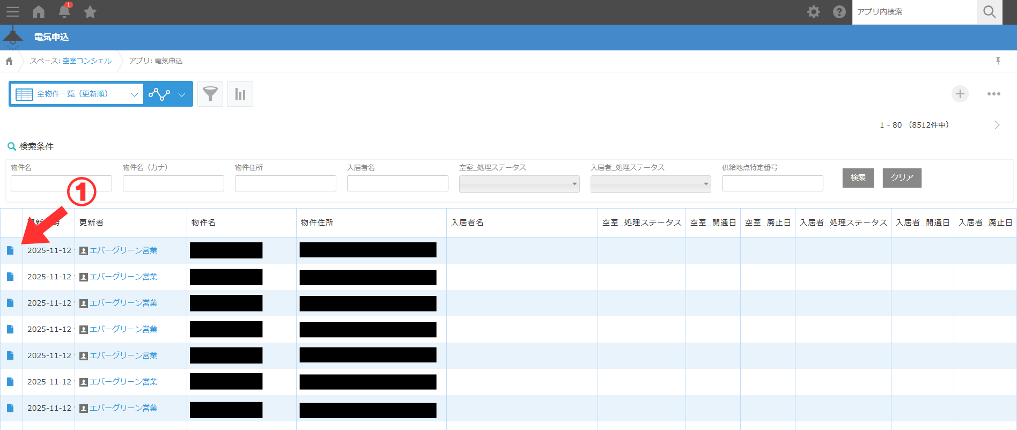
Task: Open the help question mark icon
Action: pos(839,12)
